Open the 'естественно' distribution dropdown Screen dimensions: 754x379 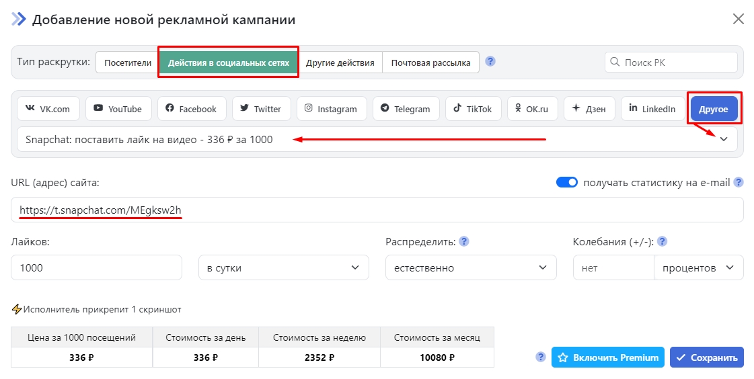point(470,267)
